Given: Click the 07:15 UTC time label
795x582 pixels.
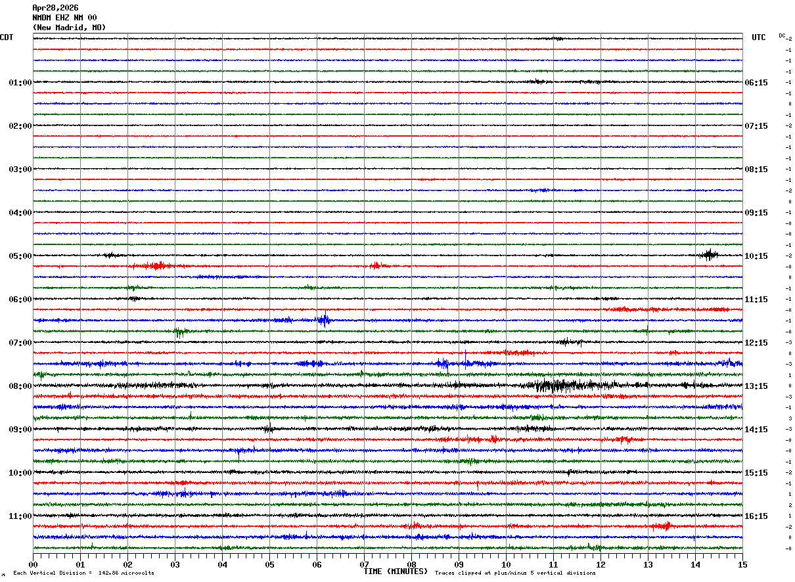Looking at the screenshot, I should pos(756,126).
